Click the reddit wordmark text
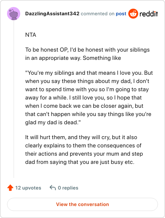 coord(148,14)
